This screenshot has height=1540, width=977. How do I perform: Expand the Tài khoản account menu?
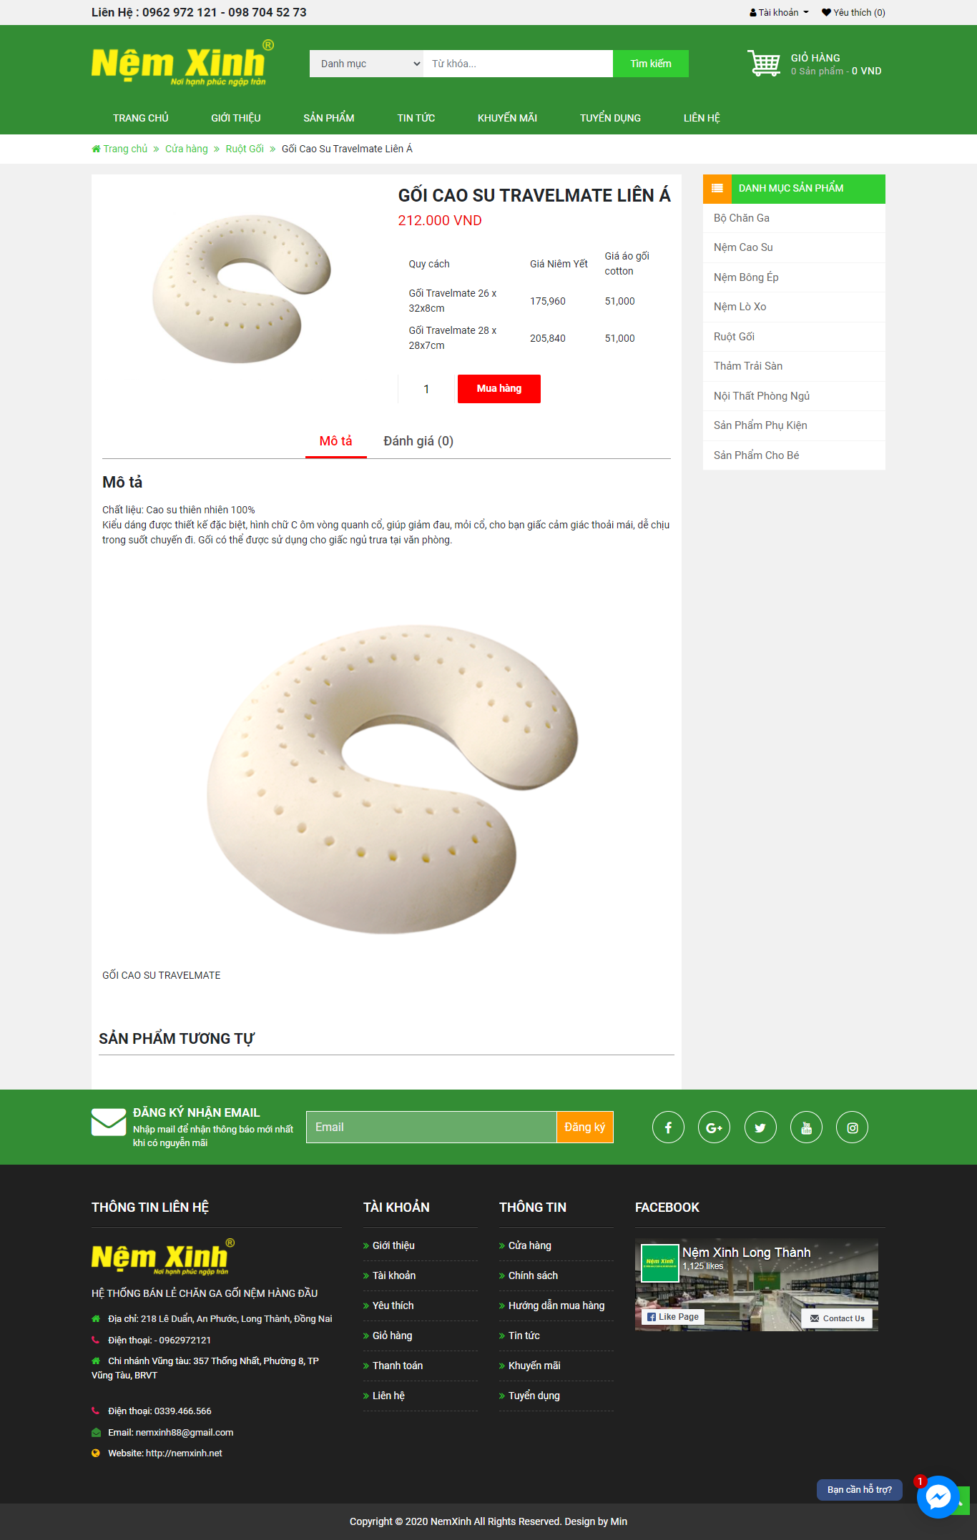[x=779, y=12]
